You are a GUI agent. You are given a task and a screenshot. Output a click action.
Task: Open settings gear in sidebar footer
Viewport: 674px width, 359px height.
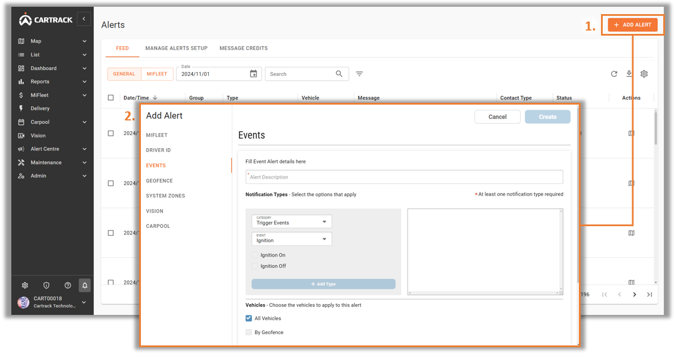pos(25,286)
